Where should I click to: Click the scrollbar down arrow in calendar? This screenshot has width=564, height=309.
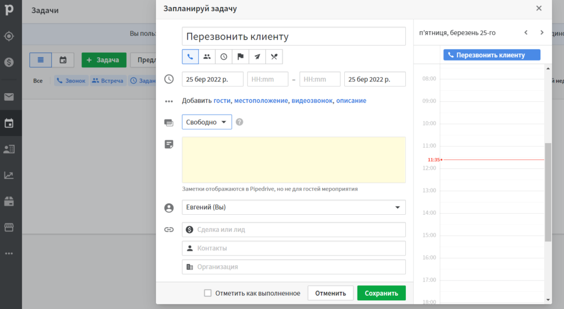point(548,300)
